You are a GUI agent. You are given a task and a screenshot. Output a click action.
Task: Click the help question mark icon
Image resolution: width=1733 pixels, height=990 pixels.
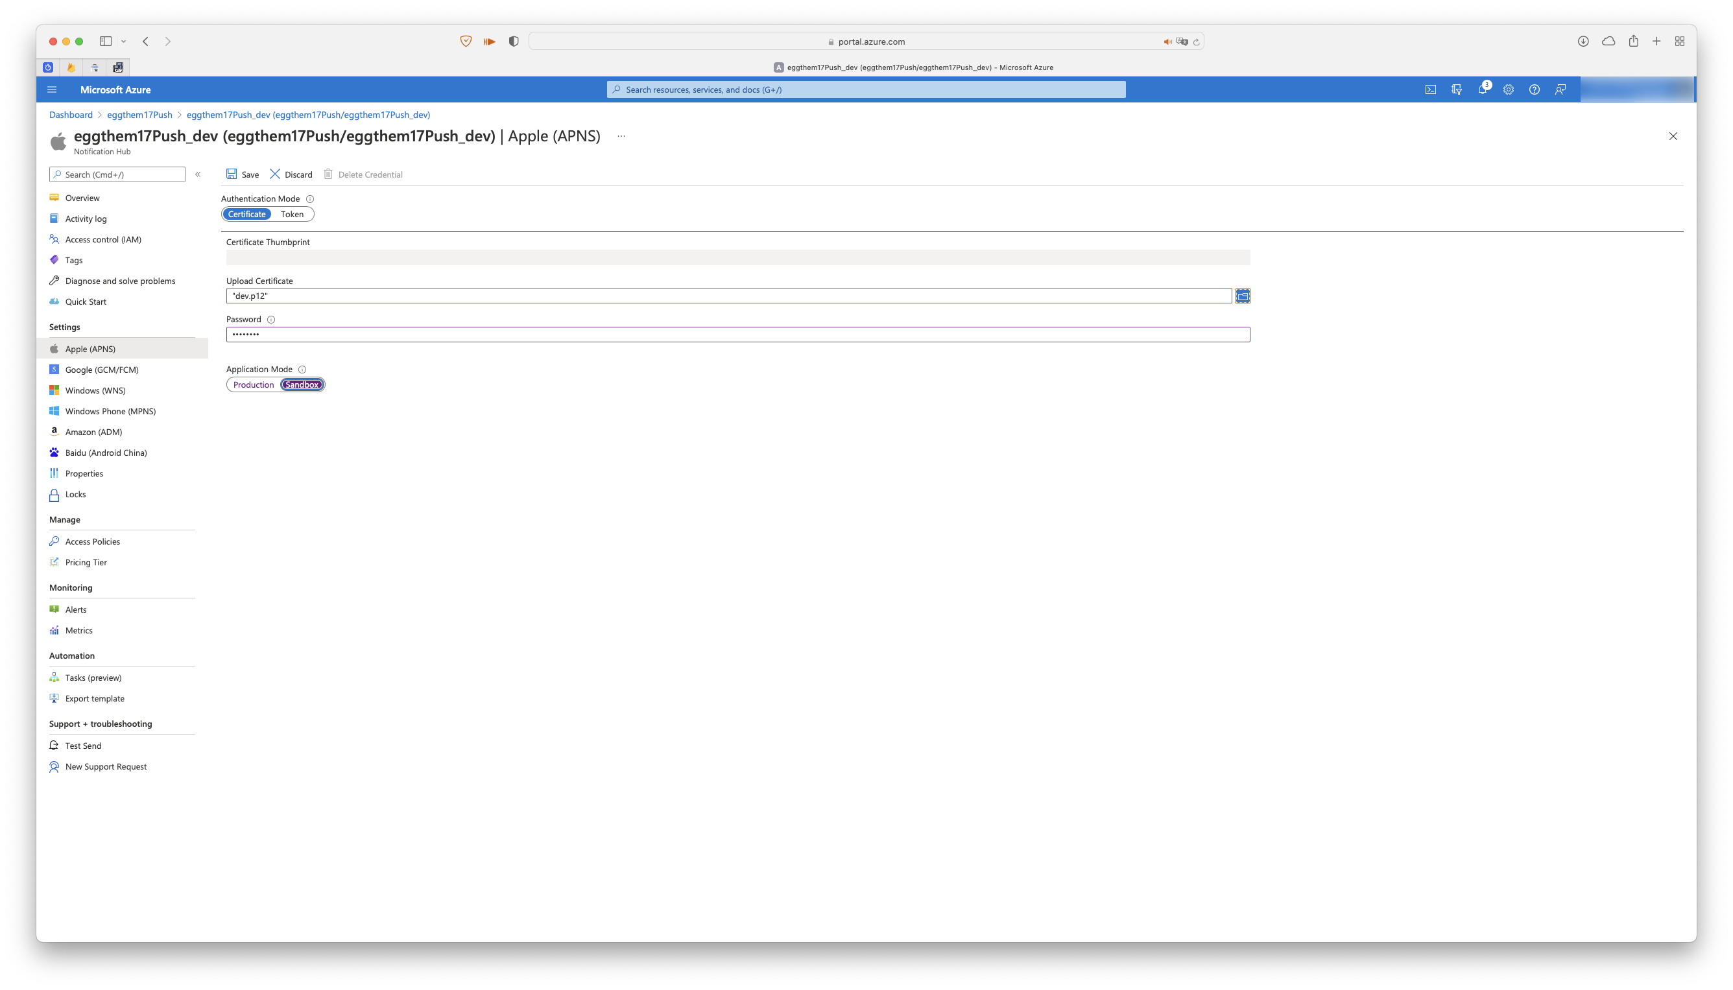(x=1534, y=89)
